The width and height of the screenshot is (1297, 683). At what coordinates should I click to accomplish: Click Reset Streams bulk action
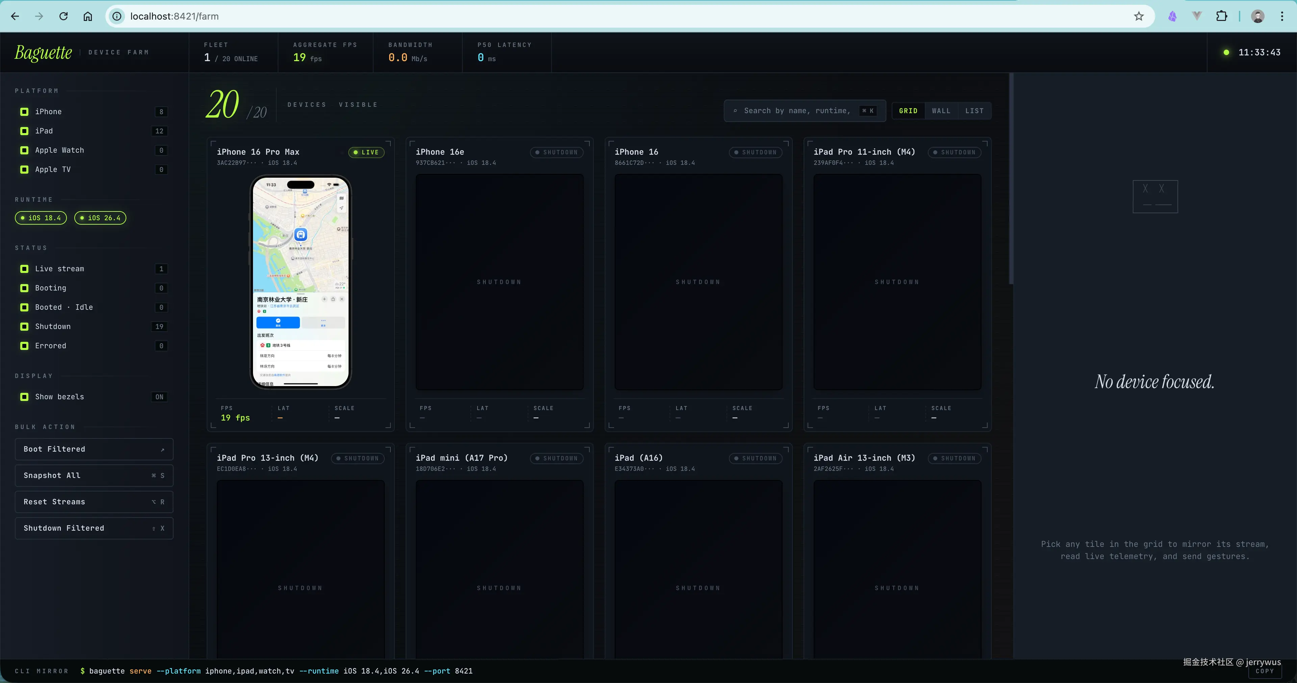94,502
